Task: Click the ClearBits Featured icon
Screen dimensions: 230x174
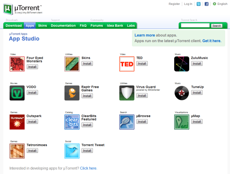Action: point(72,122)
